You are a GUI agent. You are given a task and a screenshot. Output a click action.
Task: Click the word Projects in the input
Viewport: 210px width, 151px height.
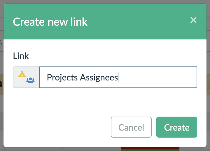click(62, 78)
